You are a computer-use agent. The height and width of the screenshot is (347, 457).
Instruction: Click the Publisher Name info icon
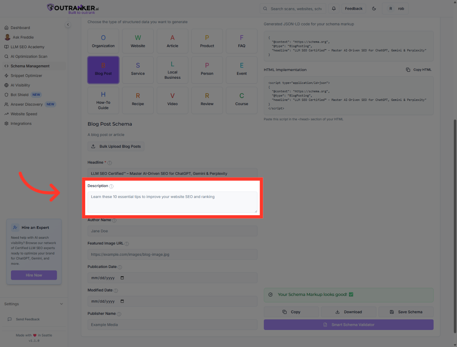click(x=119, y=314)
